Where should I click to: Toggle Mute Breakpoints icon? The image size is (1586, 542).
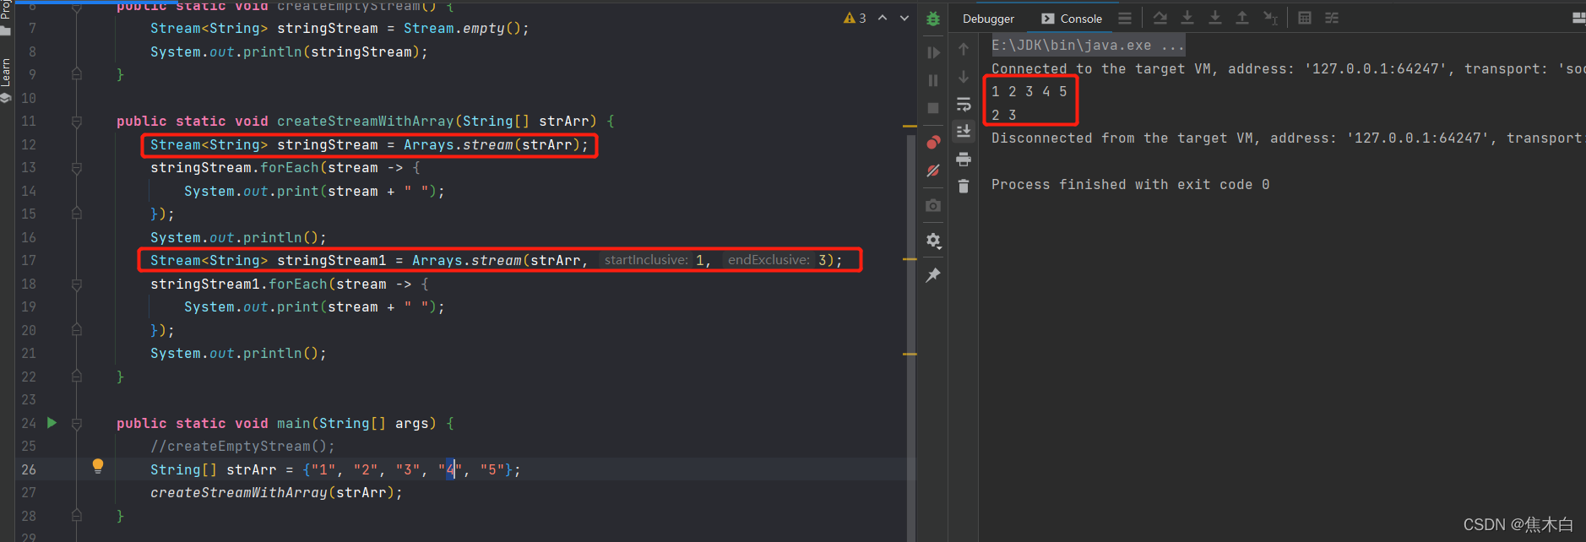(933, 170)
